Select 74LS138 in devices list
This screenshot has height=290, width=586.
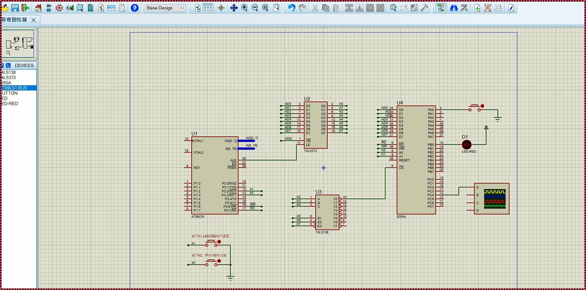pyautogui.click(x=19, y=72)
